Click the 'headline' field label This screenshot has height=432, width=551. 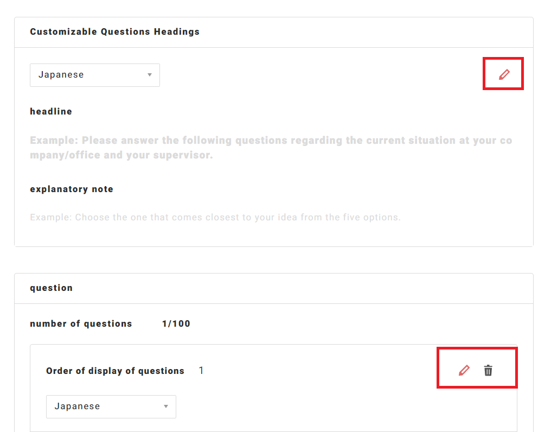pyautogui.click(x=51, y=111)
